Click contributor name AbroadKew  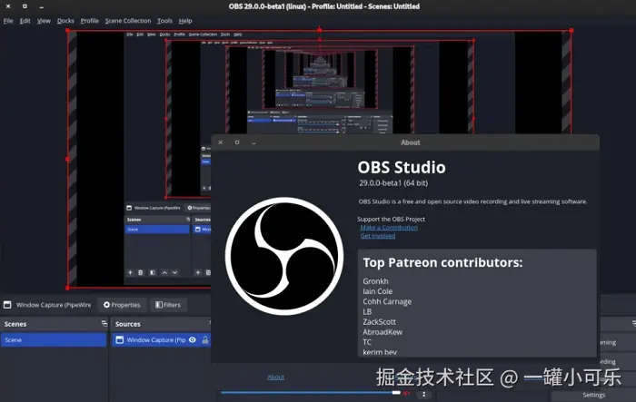pos(383,332)
